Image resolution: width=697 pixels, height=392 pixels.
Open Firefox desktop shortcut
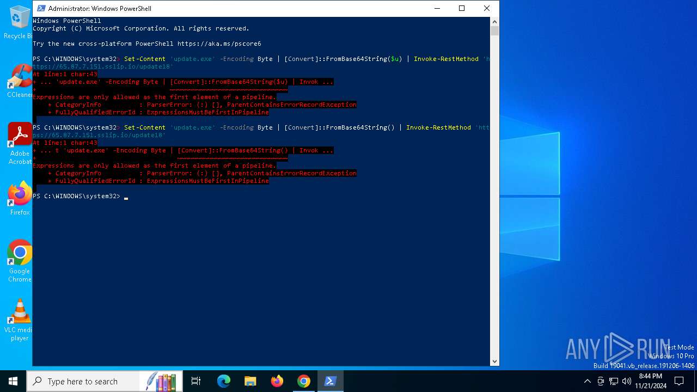point(20,199)
